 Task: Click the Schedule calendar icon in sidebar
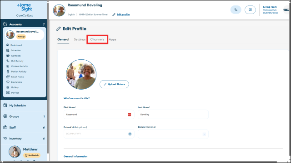click(8, 50)
